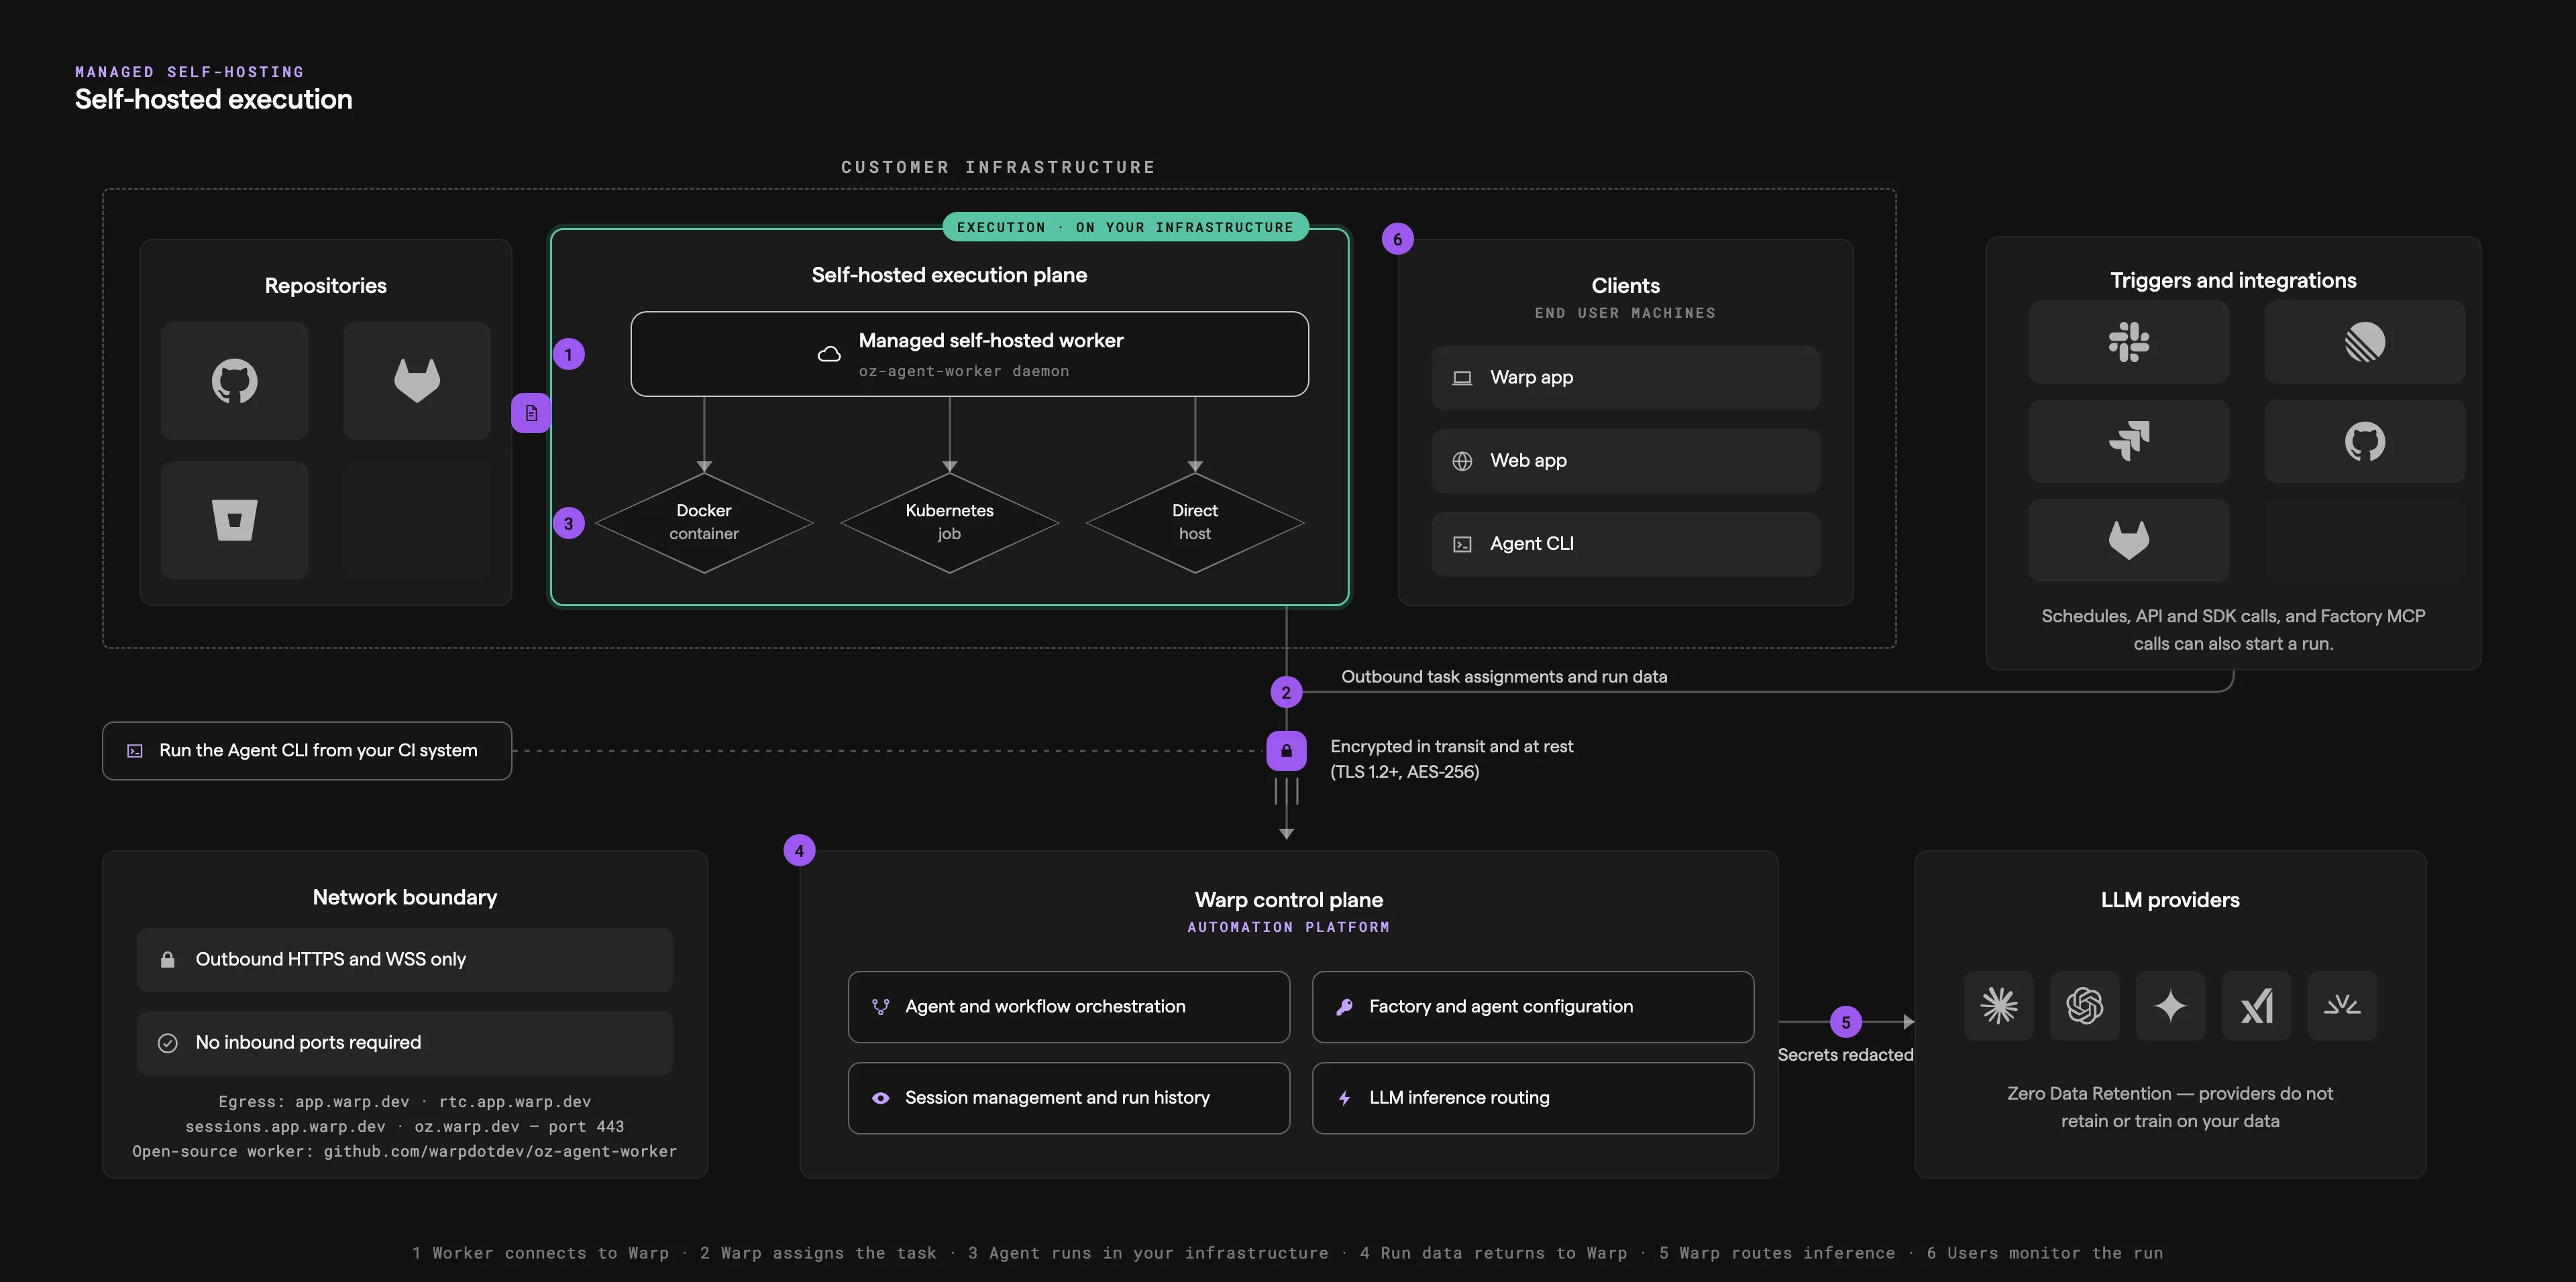
Task: Click the LLM inference routing box
Action: [1532, 1097]
